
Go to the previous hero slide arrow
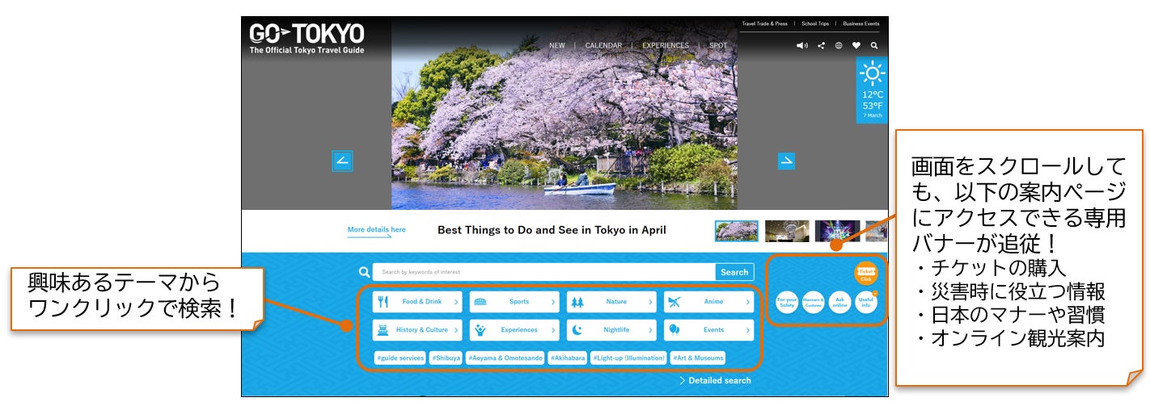342,161
